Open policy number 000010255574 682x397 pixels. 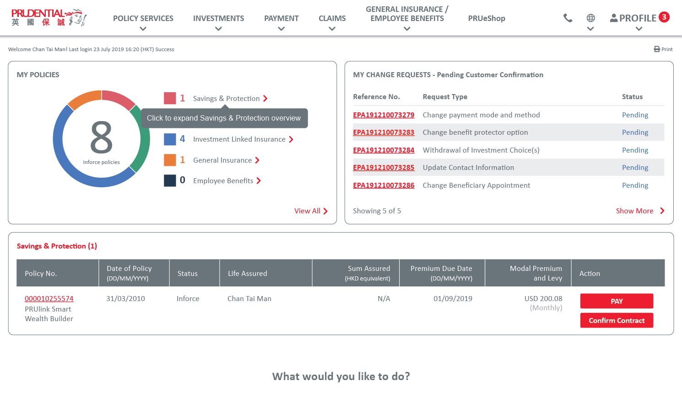click(x=49, y=298)
